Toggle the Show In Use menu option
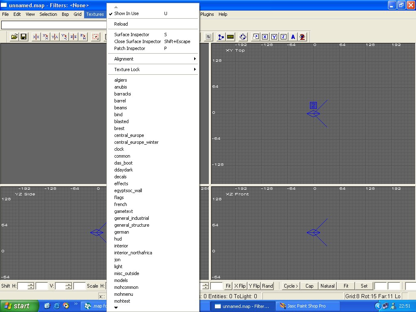Image resolution: width=416 pixels, height=312 pixels. (x=126, y=13)
